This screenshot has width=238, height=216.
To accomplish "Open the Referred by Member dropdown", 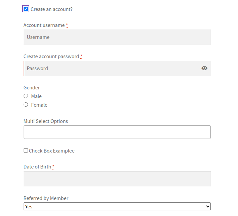I will click(x=117, y=206).
